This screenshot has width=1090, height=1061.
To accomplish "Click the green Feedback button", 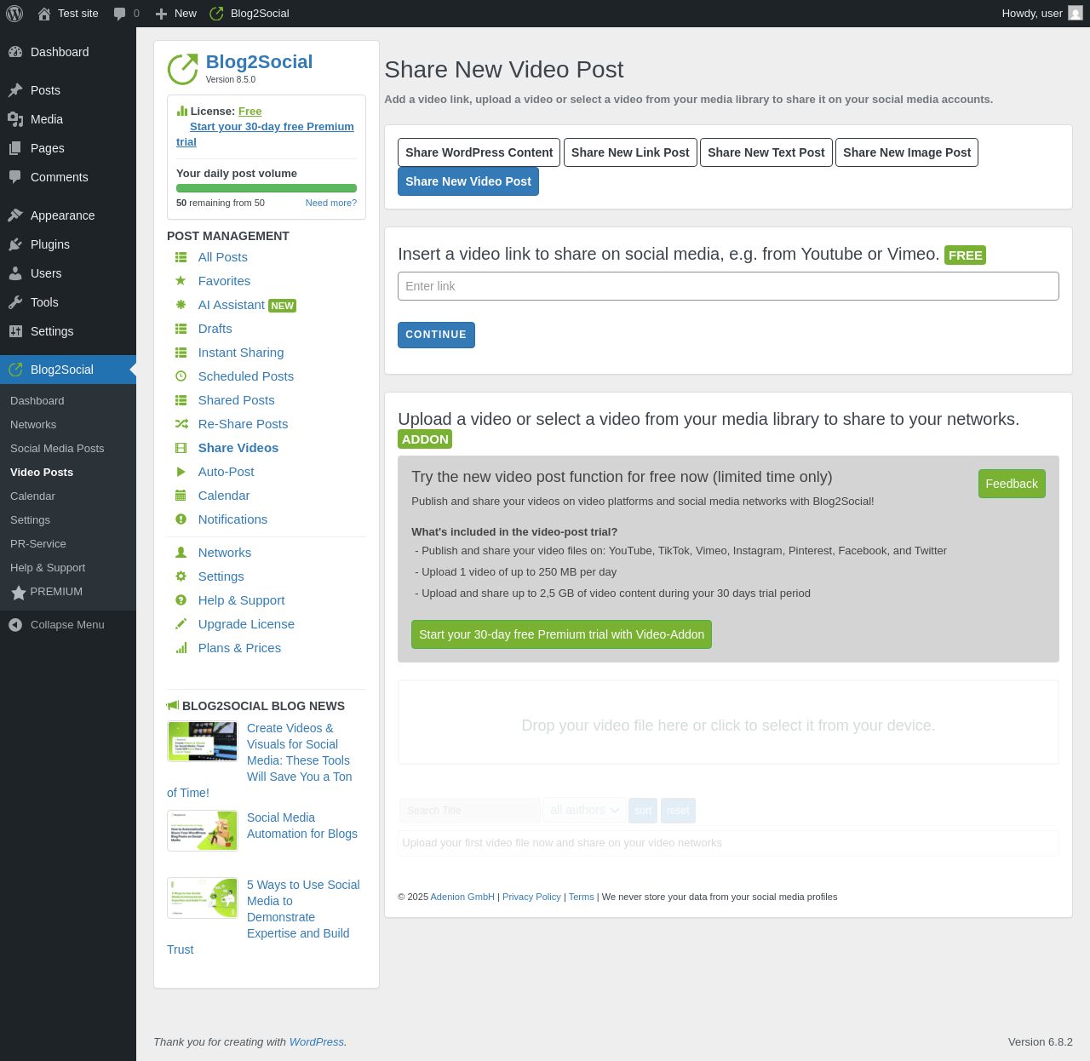I will click(x=1012, y=484).
